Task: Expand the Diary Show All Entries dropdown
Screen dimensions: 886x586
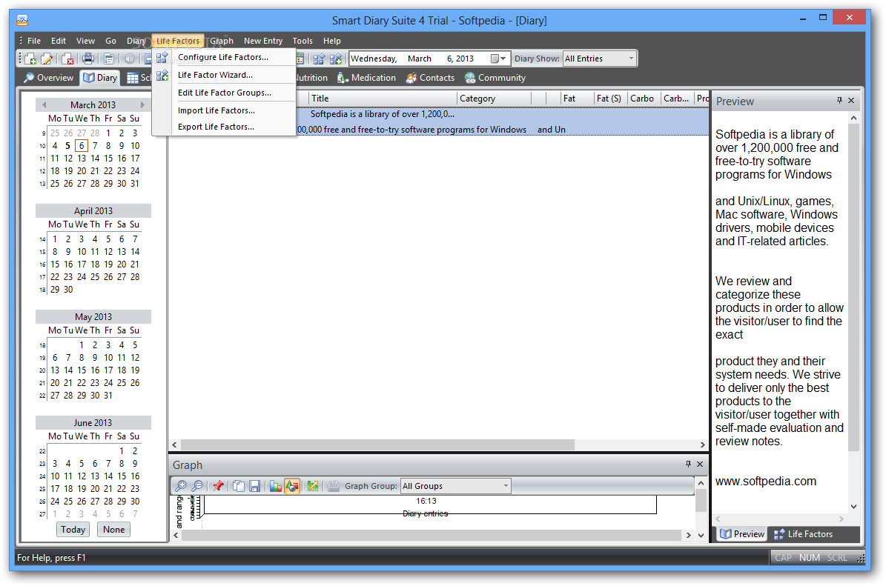Action: coord(631,59)
